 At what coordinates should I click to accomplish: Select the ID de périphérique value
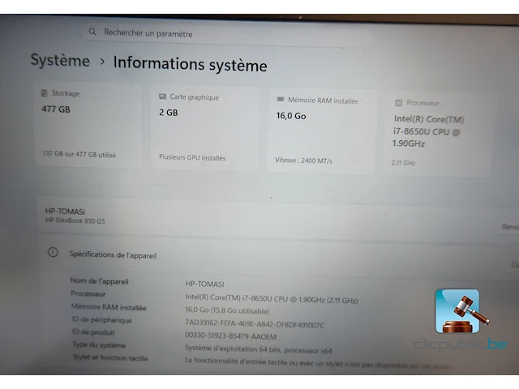pos(255,323)
